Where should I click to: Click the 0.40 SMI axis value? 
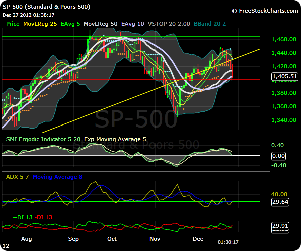click(x=277, y=145)
